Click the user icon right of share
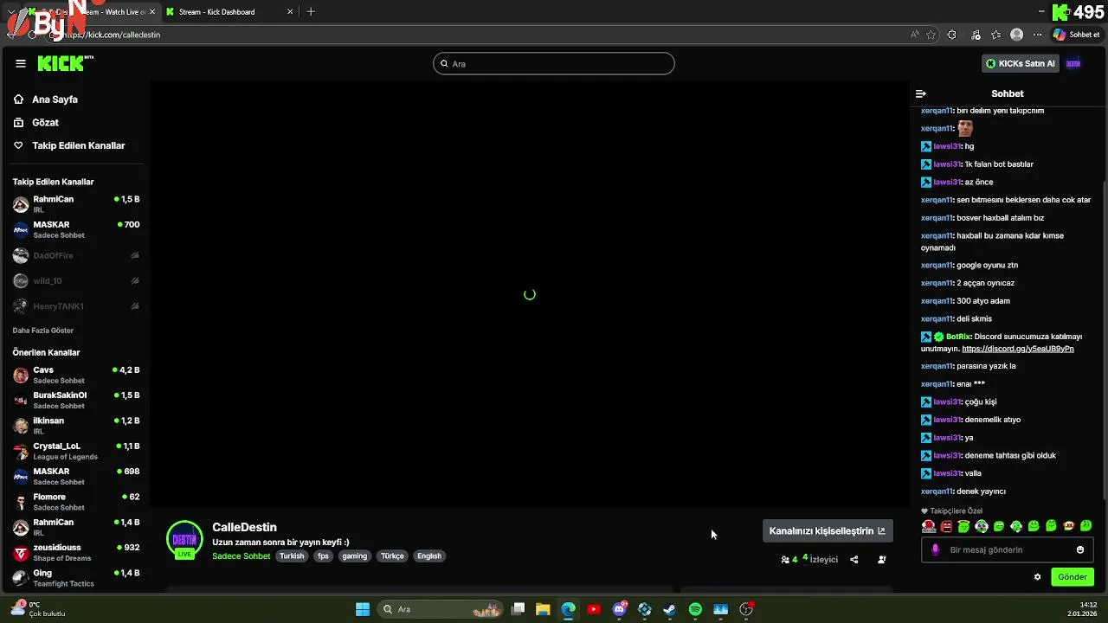The width and height of the screenshot is (1108, 623). (882, 560)
